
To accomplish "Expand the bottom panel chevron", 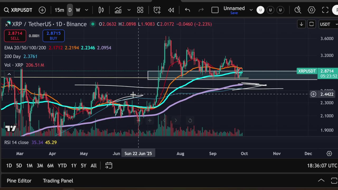I will [x=321, y=181].
